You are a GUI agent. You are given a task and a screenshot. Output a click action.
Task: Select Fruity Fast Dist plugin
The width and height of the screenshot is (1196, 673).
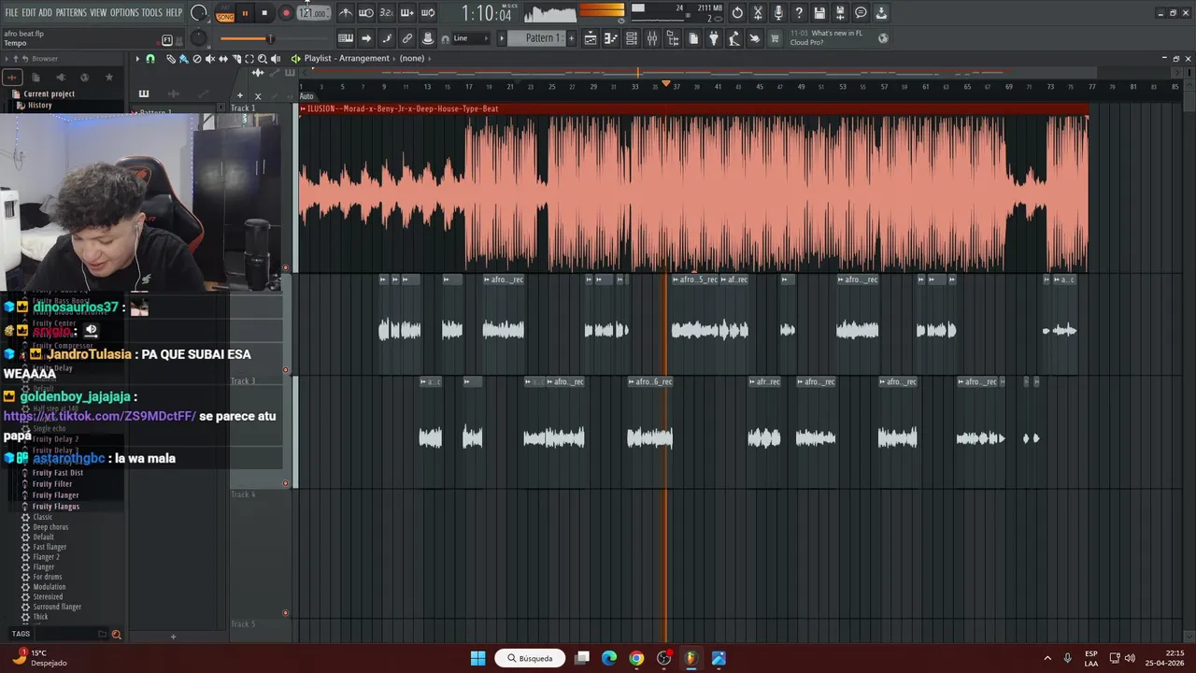(58, 473)
